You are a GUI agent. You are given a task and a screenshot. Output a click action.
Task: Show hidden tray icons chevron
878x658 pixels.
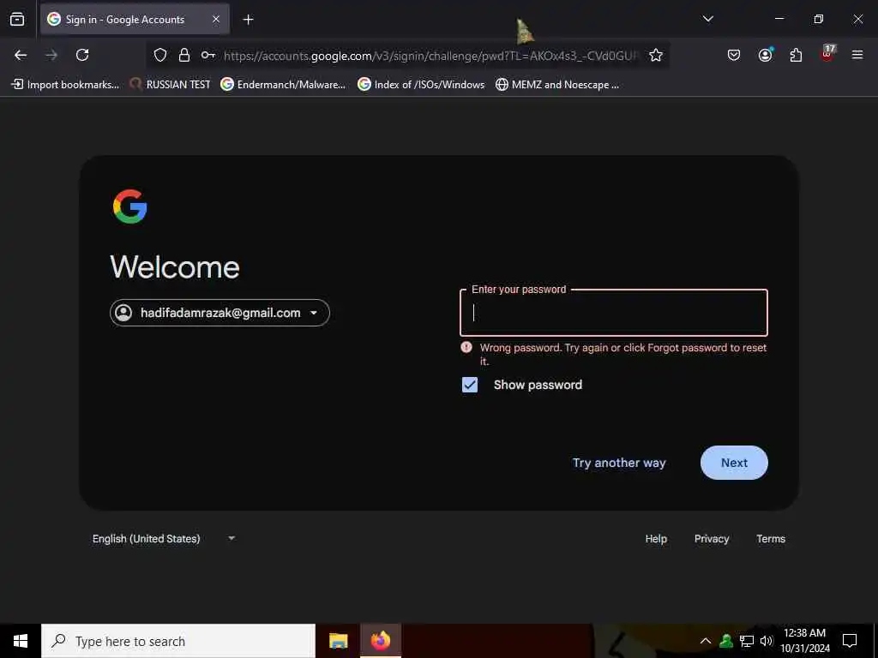pyautogui.click(x=706, y=641)
